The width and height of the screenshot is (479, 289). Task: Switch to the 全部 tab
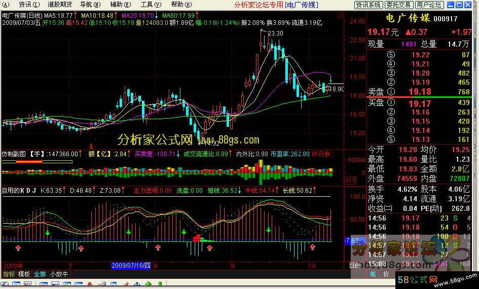[x=40, y=274]
